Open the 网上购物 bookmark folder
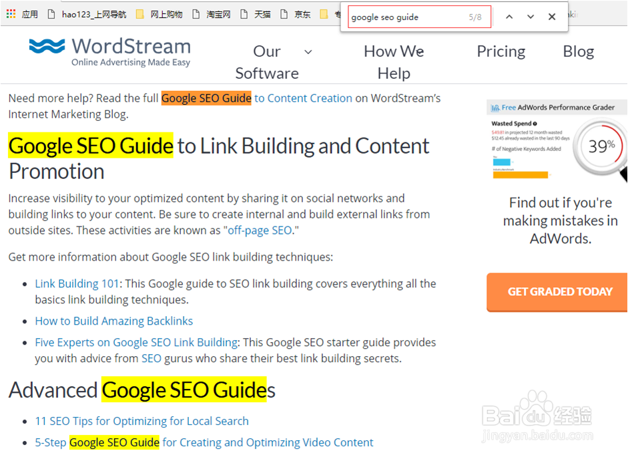Screen dimensions: 628x457 (159, 15)
